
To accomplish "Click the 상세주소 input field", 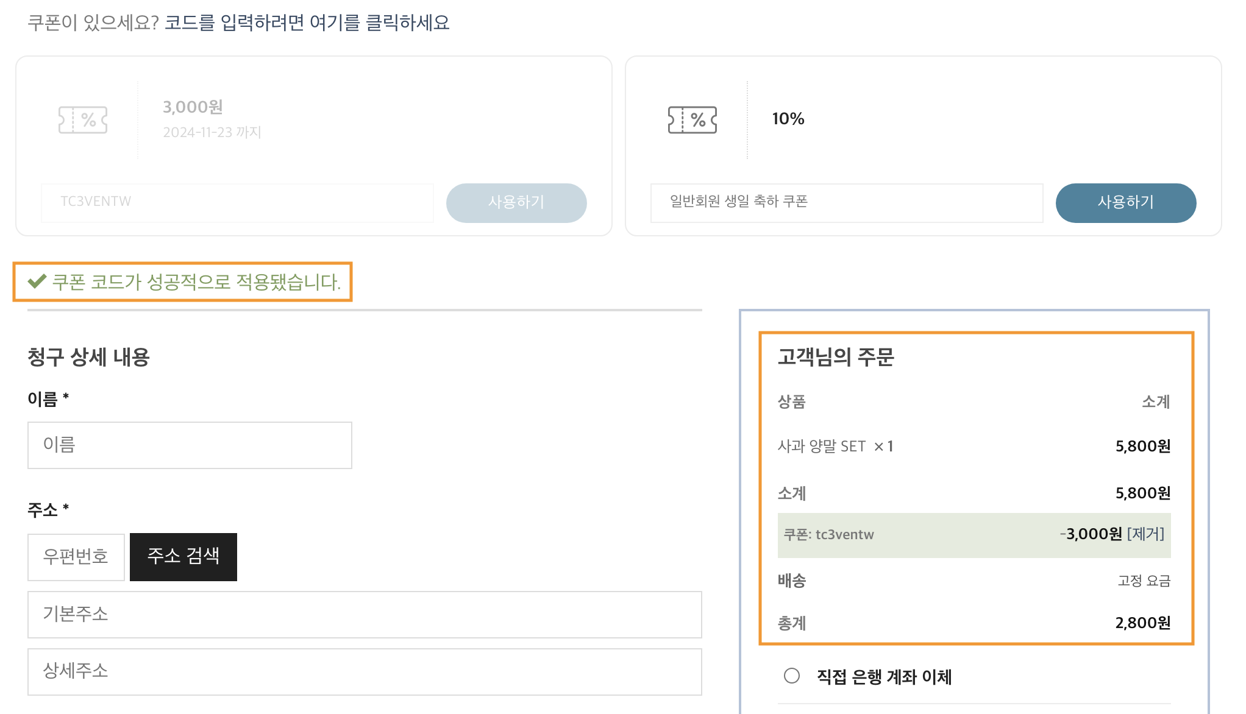I will [365, 672].
